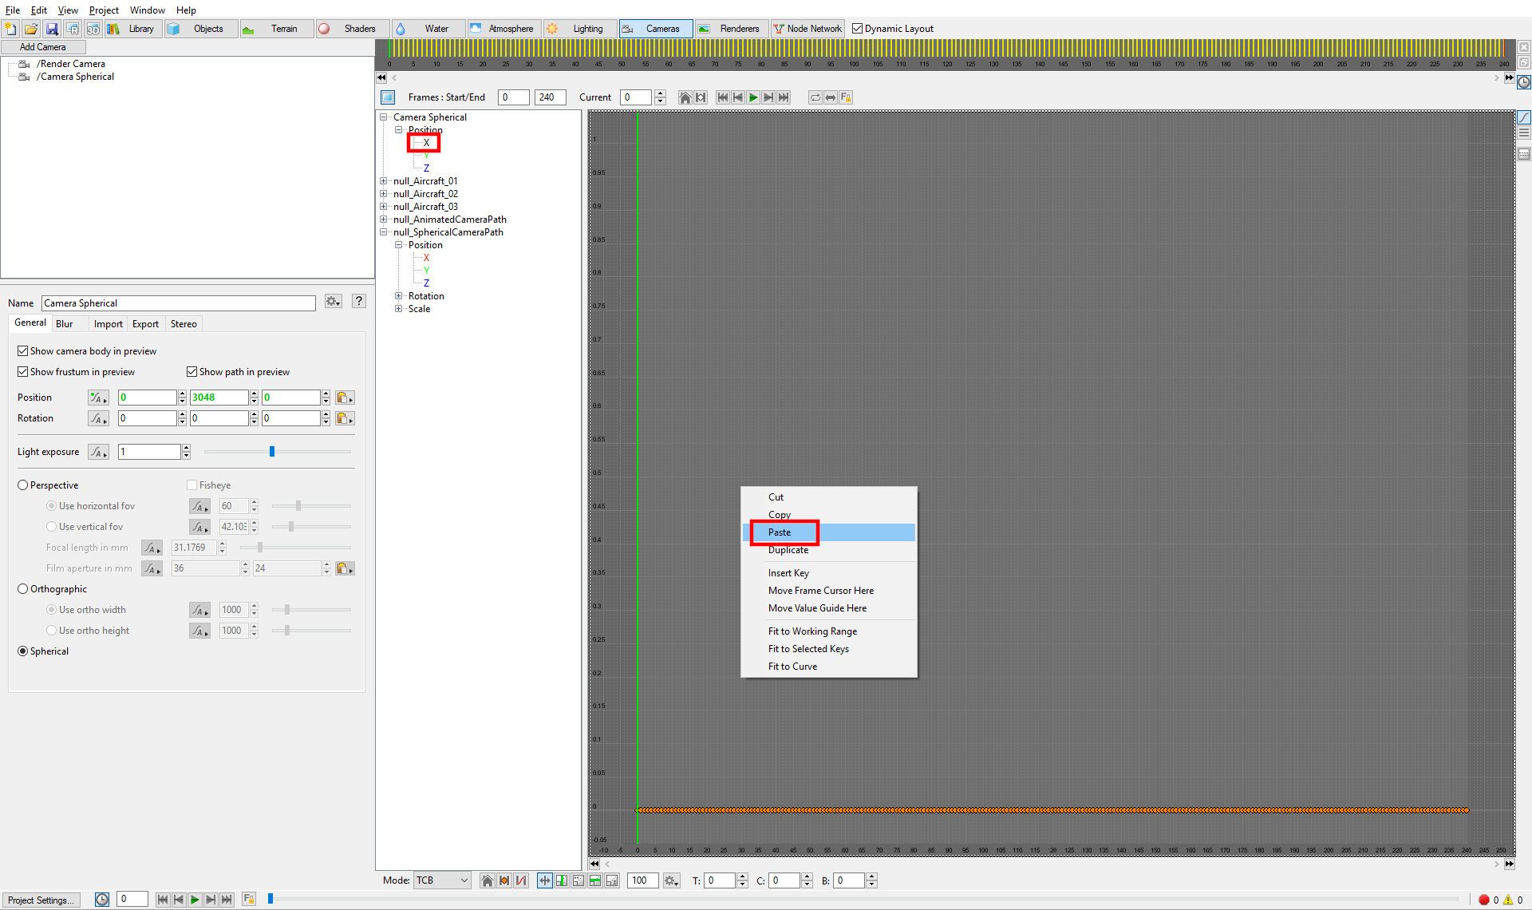Click the green vertical-bar zoom icon
1532x910 pixels.
coord(562,880)
